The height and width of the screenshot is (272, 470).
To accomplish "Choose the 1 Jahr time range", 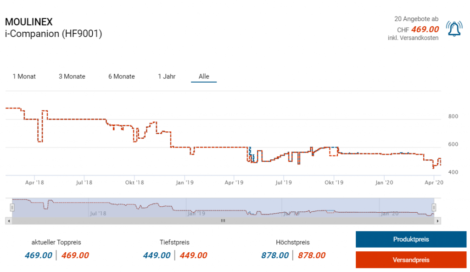I will coord(167,76).
